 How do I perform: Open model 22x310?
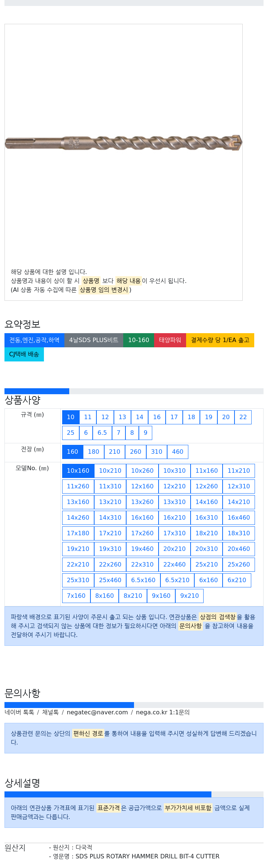click(x=142, y=565)
